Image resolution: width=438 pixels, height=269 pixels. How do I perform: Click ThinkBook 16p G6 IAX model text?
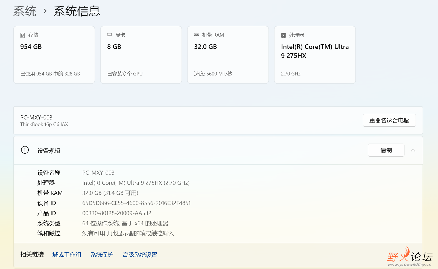pos(44,124)
